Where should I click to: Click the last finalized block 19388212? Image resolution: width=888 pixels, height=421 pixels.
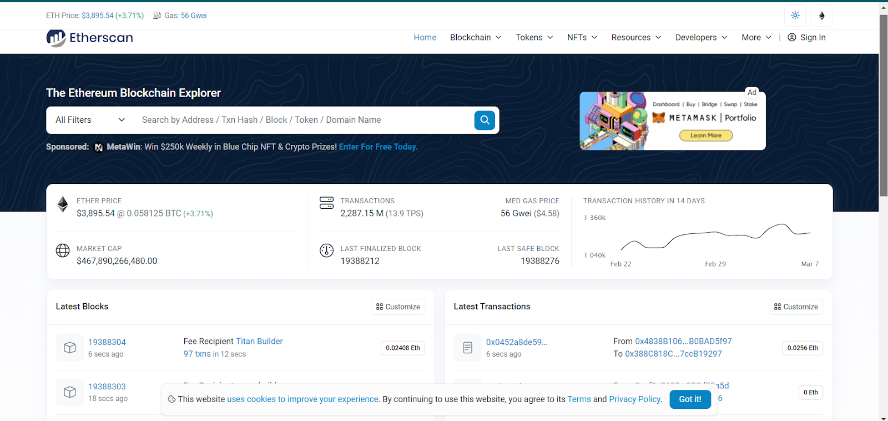point(360,261)
